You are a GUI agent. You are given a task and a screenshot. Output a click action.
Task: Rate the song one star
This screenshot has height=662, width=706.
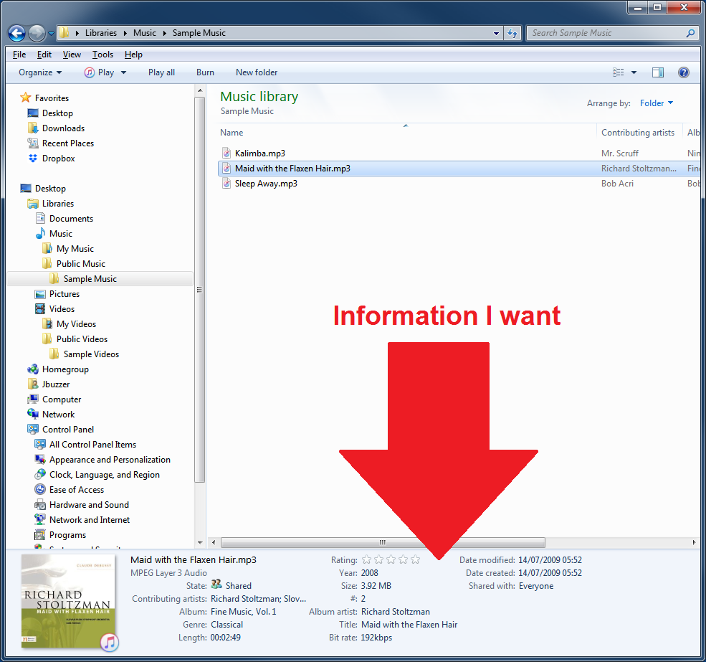click(367, 559)
